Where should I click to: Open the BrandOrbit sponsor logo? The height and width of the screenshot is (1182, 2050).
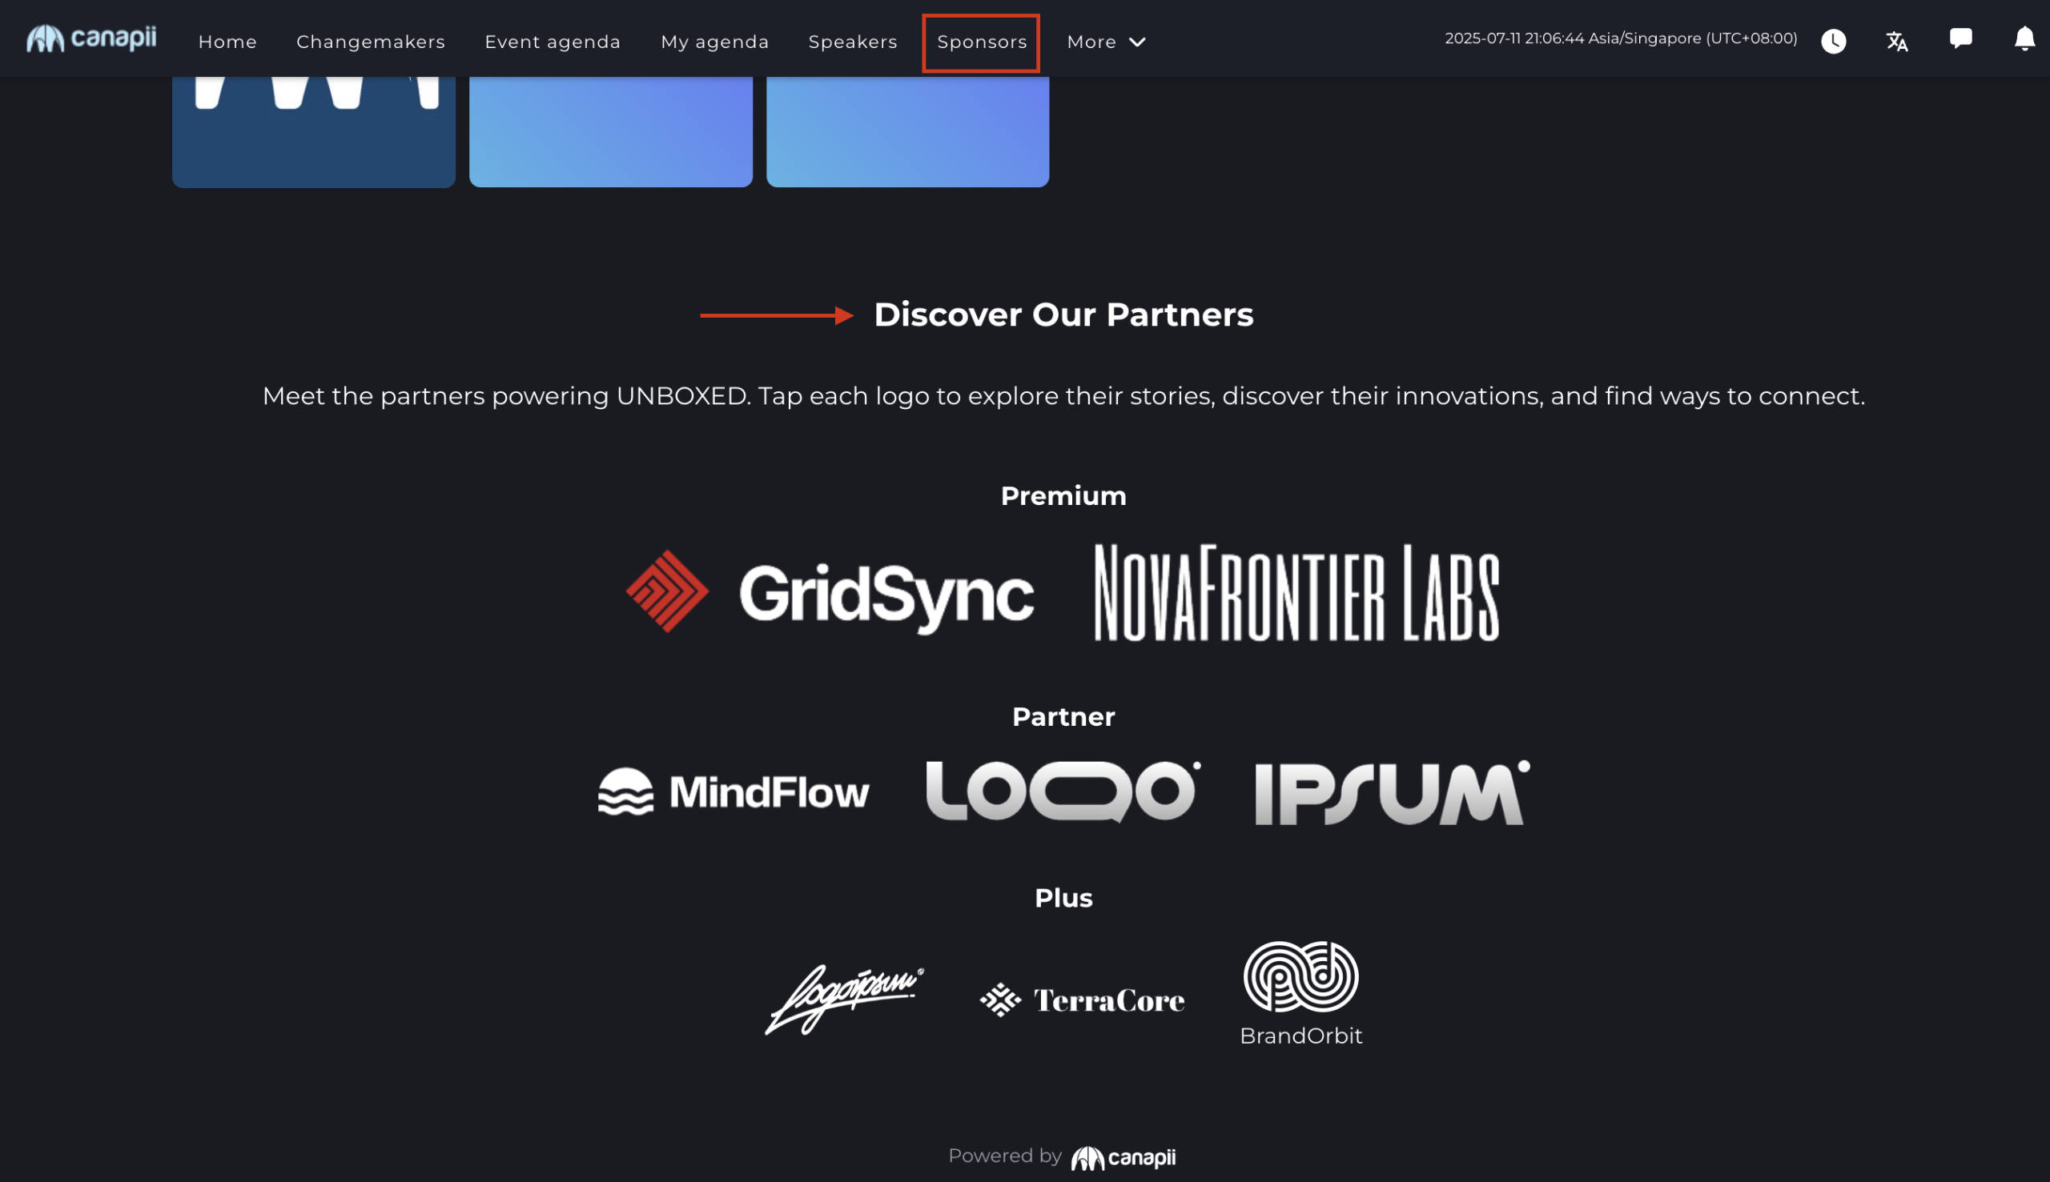1300,993
